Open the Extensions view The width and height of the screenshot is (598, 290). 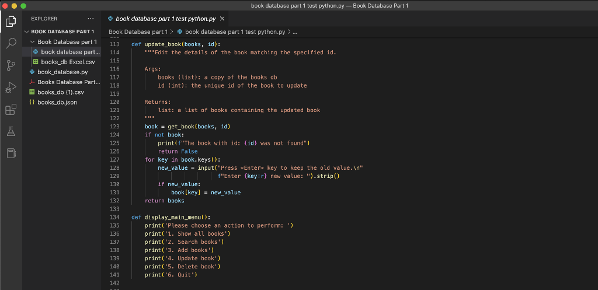point(11,110)
